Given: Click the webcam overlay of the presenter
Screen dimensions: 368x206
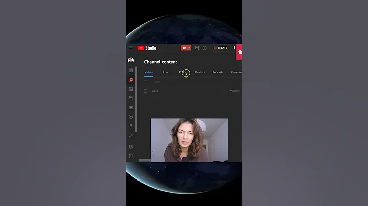Looking at the screenshot, I should pyautogui.click(x=189, y=140).
